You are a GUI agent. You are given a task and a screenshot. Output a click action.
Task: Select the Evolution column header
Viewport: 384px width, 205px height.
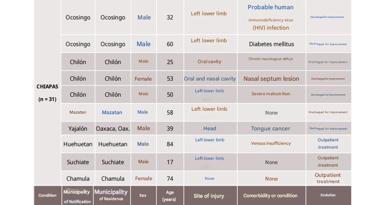(x=328, y=196)
